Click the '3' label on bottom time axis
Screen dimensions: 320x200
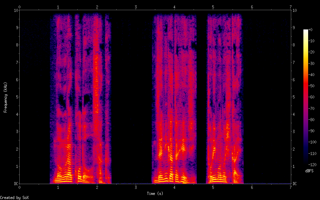tap(136, 187)
